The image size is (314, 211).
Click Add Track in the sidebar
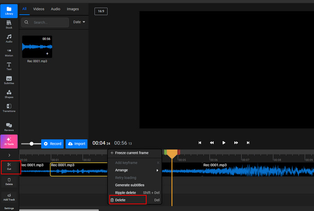(x=9, y=197)
